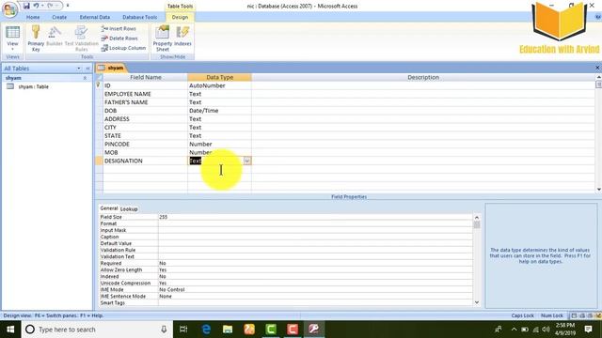Launch Microsoft Edge from taskbar
Image resolution: width=602 pixels, height=338 pixels.
click(206, 330)
